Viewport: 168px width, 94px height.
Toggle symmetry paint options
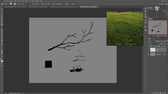click(73, 4)
